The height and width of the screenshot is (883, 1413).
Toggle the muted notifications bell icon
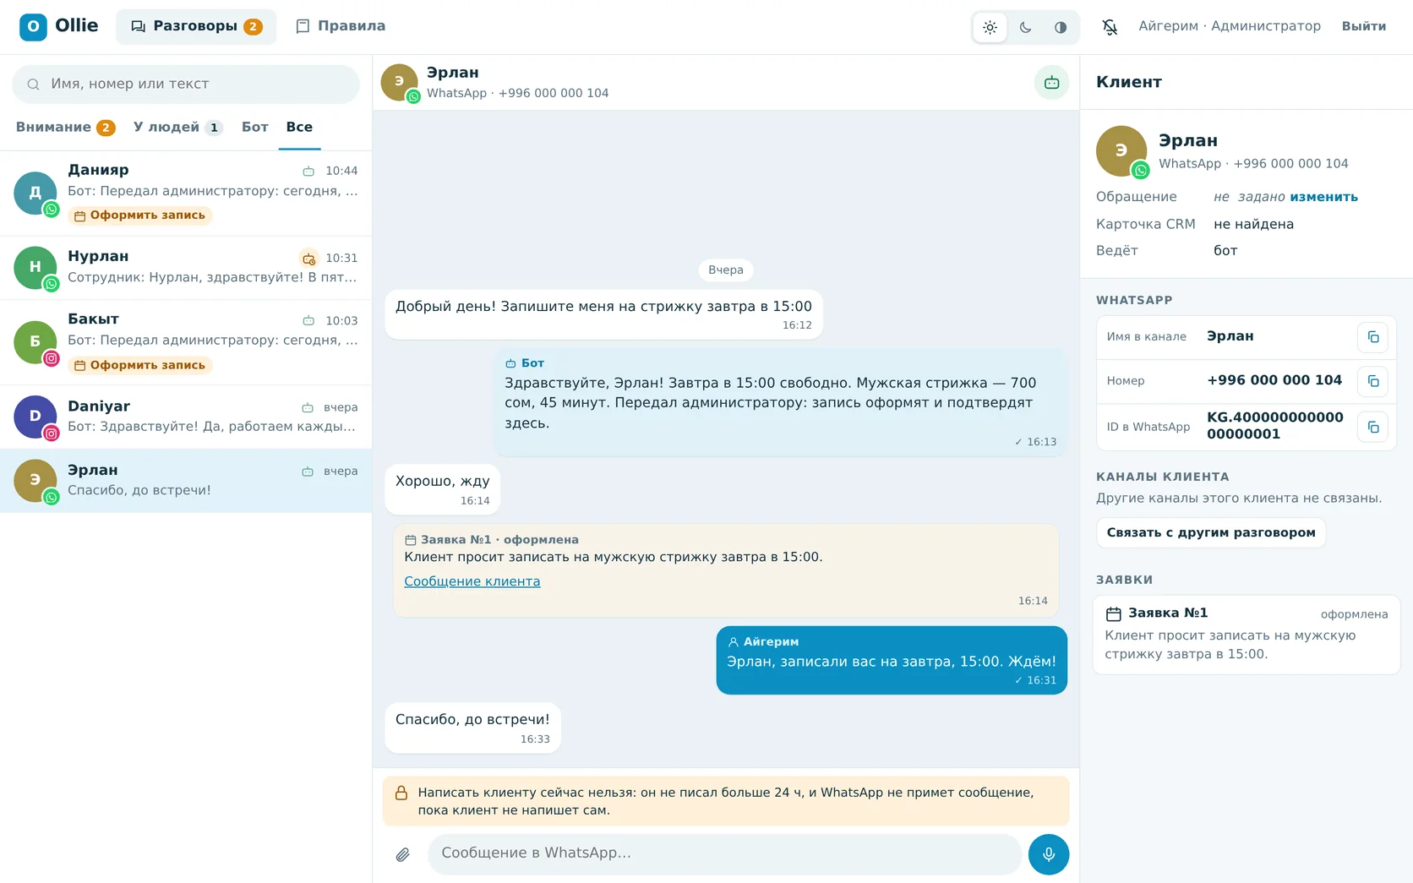pos(1110,27)
